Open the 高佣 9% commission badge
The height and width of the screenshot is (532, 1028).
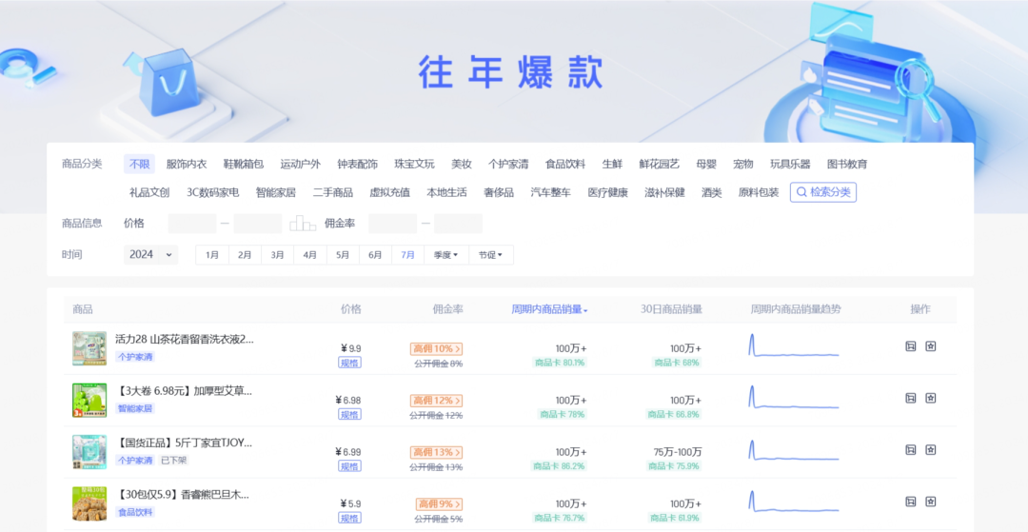439,503
